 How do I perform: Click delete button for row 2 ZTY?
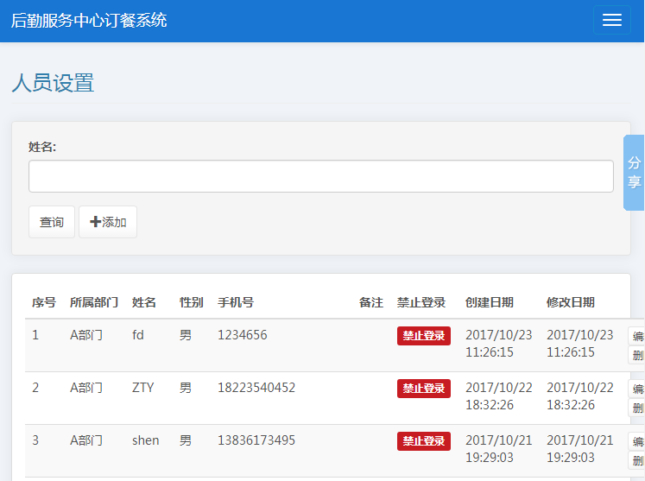tap(637, 408)
